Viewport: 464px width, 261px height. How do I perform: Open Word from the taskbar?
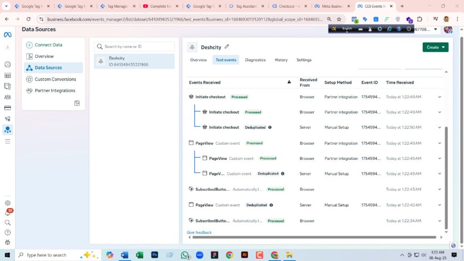click(x=125, y=255)
